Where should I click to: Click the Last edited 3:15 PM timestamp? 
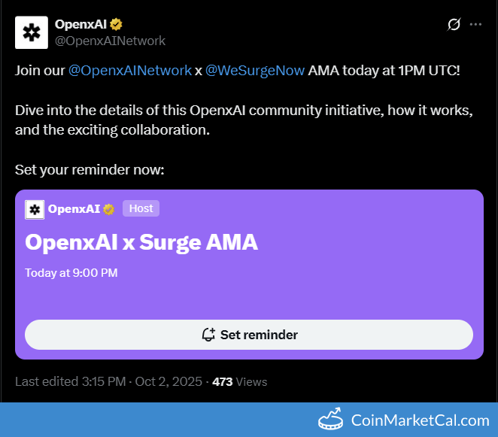click(70, 381)
